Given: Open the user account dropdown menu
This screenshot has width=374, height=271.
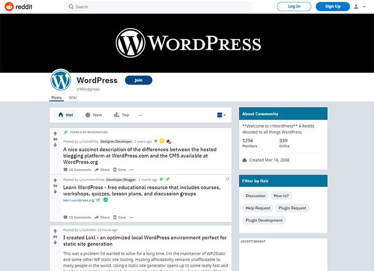Looking at the screenshot, I should (364, 7).
